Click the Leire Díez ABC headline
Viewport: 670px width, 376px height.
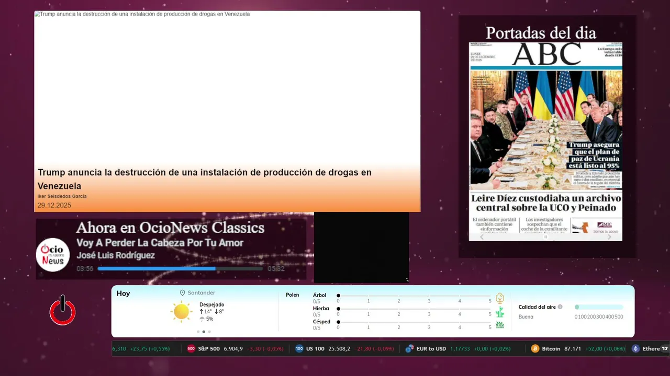tap(546, 203)
